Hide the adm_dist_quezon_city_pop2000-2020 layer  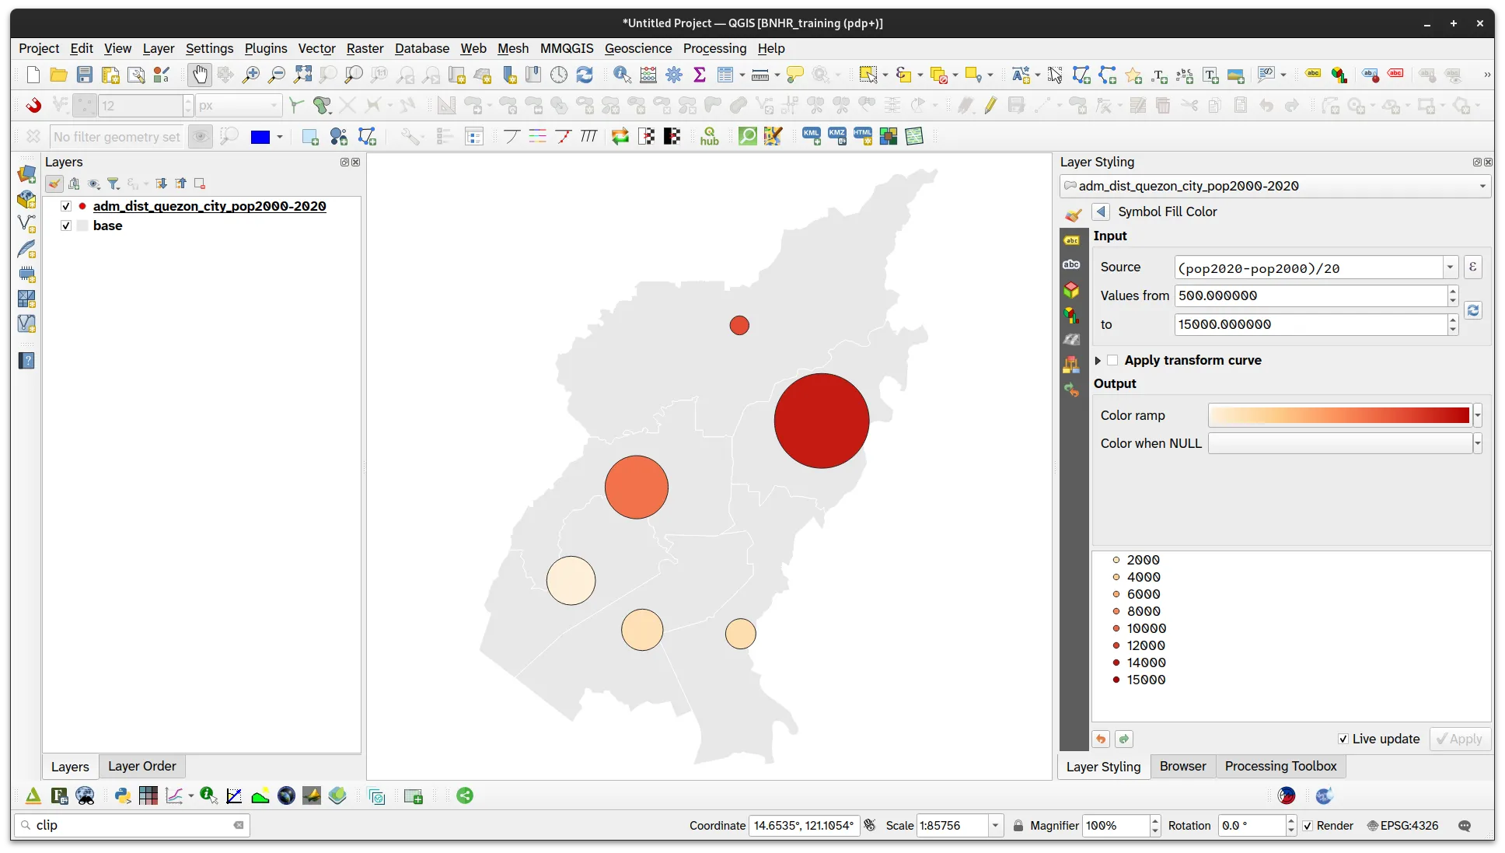coord(66,206)
